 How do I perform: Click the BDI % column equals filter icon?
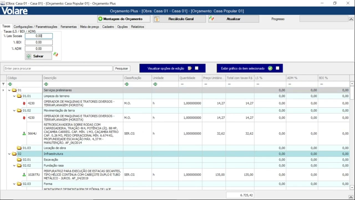[322, 84]
